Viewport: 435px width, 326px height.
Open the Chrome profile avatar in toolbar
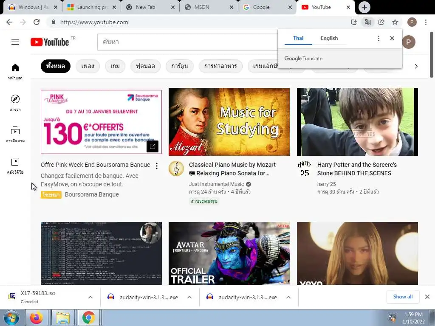pos(412,22)
